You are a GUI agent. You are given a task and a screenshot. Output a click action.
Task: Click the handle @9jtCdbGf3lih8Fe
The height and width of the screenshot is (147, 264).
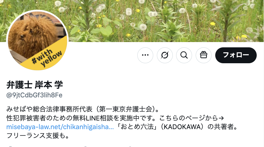coord(34,95)
